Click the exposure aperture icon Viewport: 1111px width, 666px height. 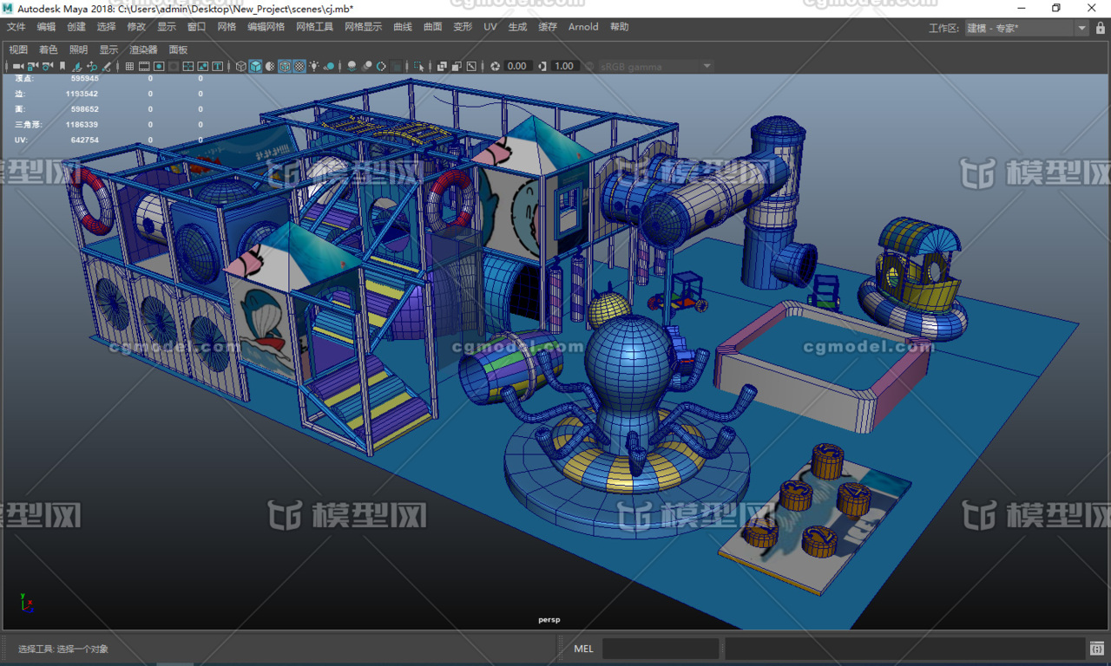pos(495,66)
